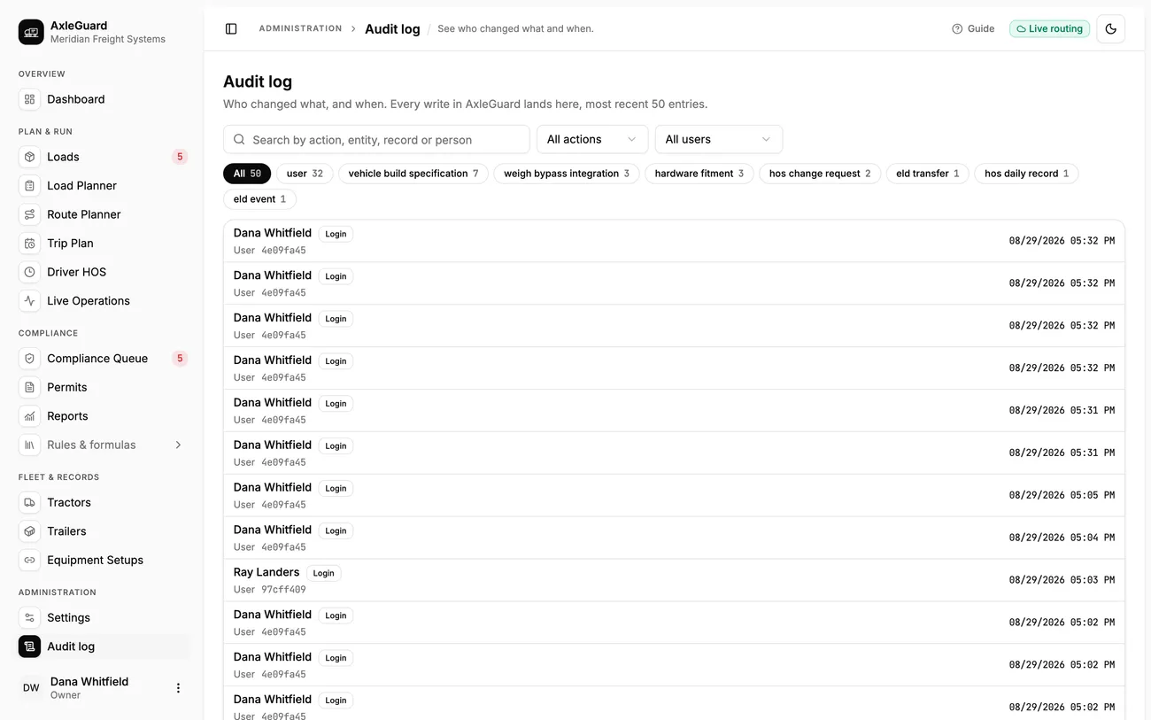This screenshot has width=1151, height=720.
Task: Expand Rules & formulas chevron
Action: [x=178, y=445]
